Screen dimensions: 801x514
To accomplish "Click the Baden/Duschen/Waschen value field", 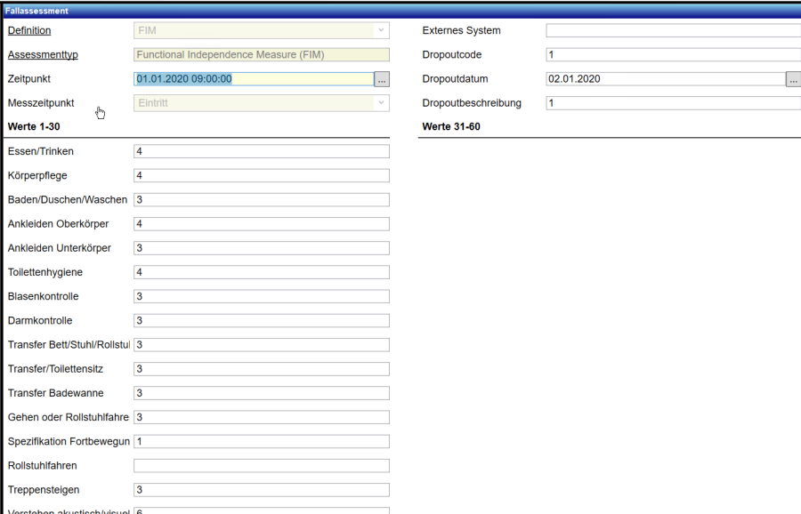I will point(262,199).
